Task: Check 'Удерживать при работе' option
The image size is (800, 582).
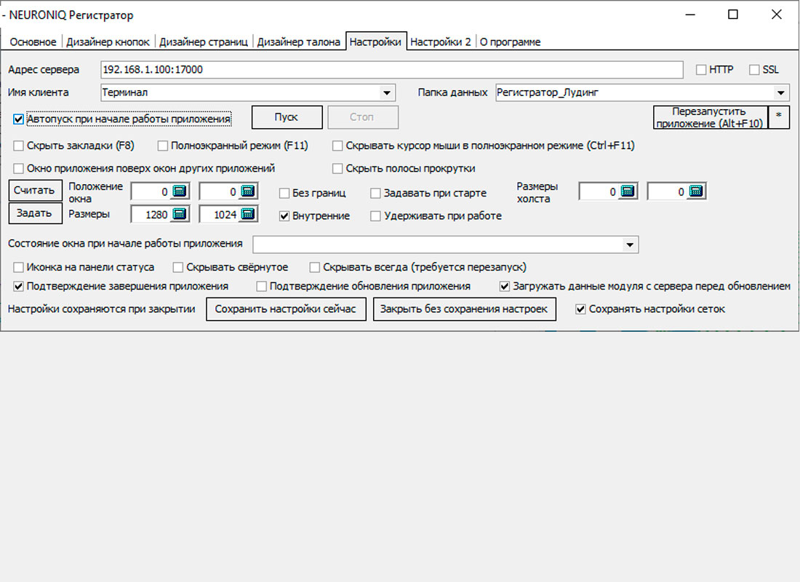Action: point(375,217)
